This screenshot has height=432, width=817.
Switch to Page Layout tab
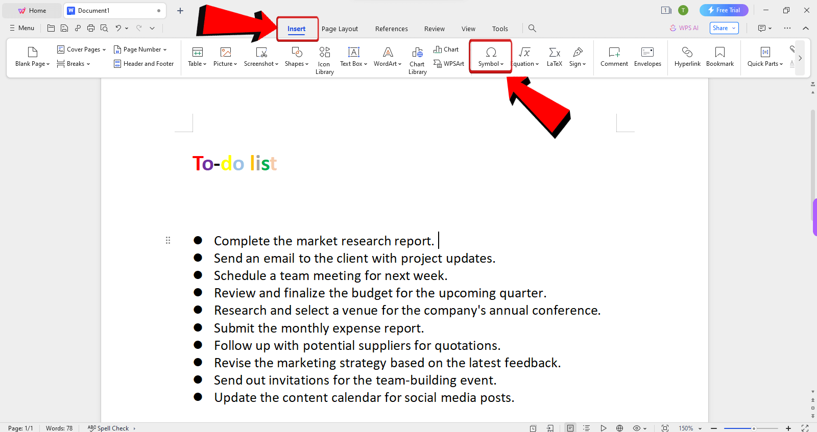click(x=340, y=29)
